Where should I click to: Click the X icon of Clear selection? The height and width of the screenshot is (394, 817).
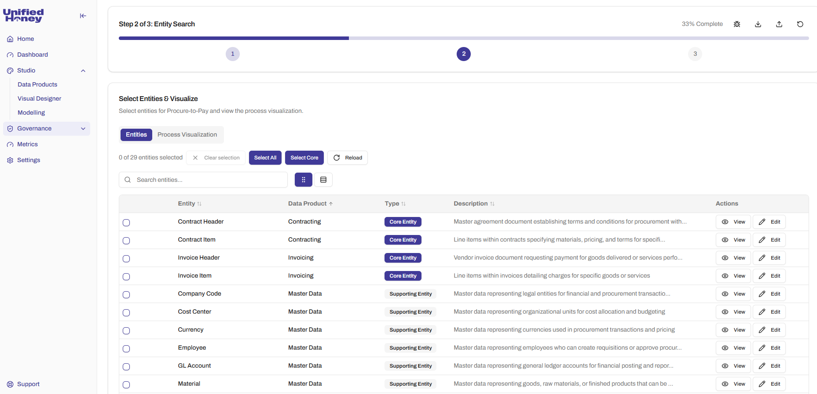coord(195,158)
